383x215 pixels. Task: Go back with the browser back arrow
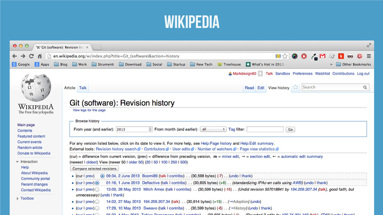click(x=15, y=56)
